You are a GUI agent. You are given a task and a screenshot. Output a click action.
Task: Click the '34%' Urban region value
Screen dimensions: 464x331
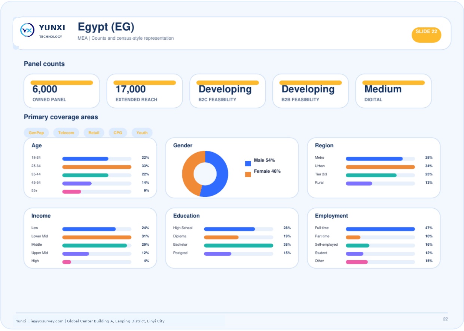[x=429, y=166]
